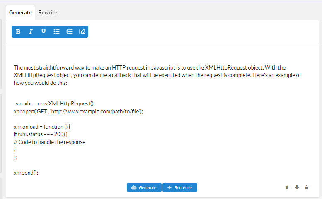Click the 'if (xhr.status === 200) {' line
The width and height of the screenshot is (322, 199).
click(41, 134)
